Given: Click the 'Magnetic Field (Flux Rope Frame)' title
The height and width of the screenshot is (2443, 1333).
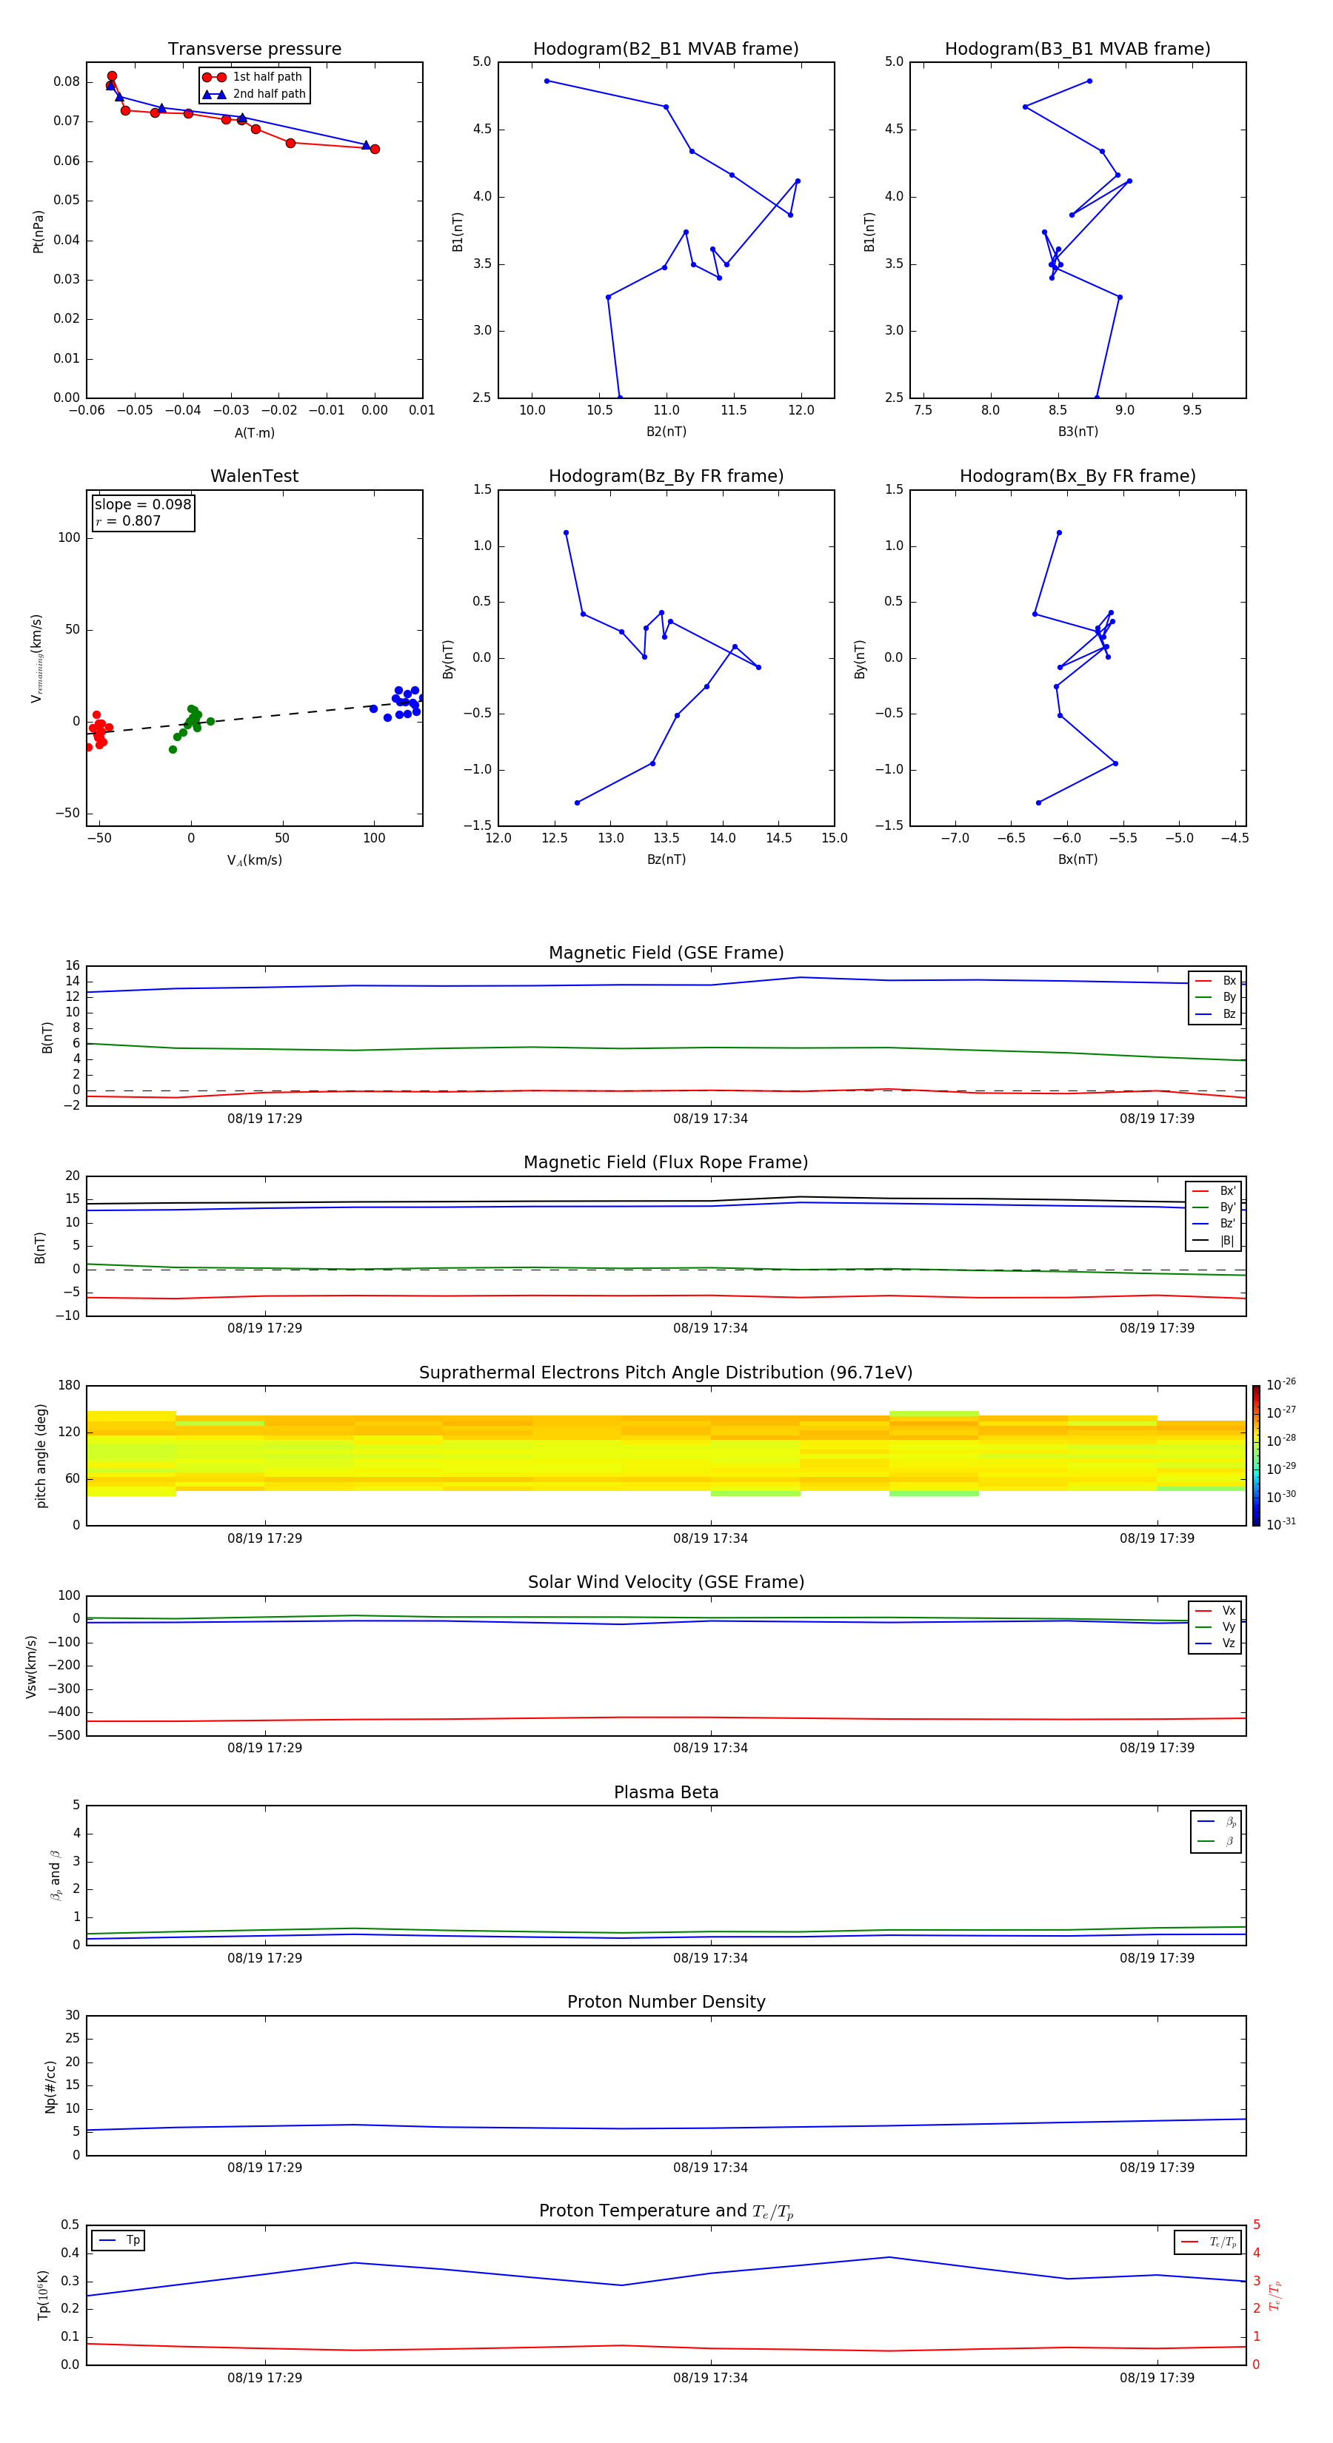Looking at the screenshot, I should tap(666, 1163).
